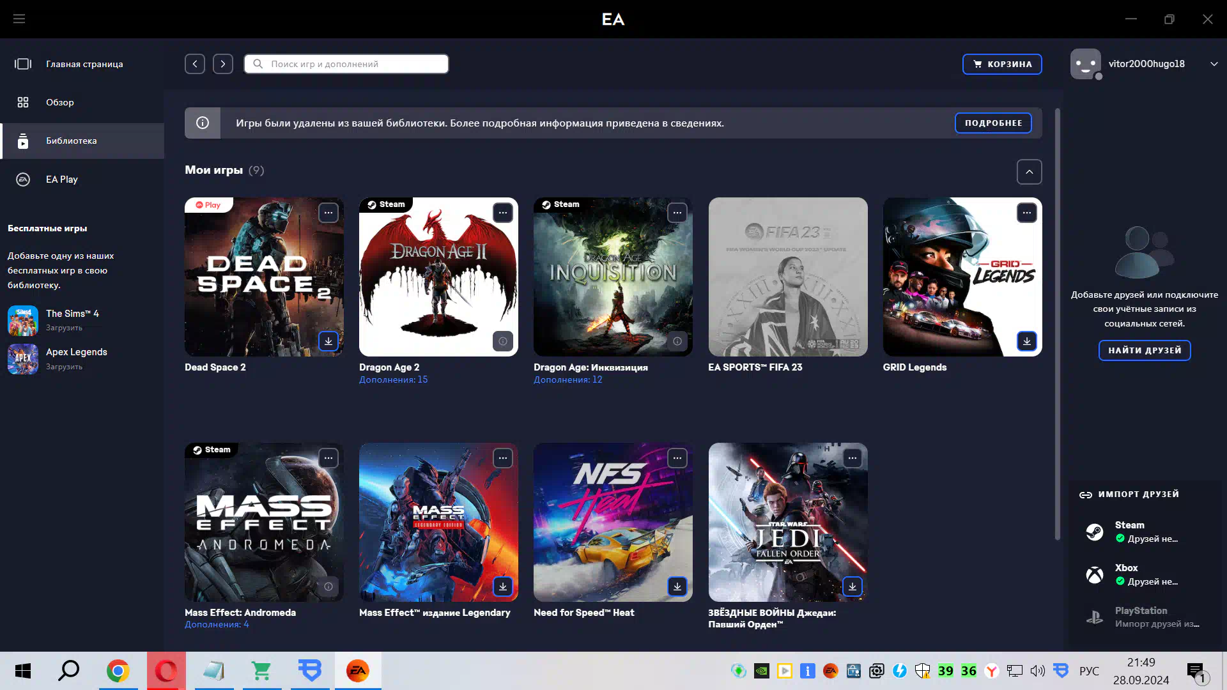Click the Импорт друзей heading
The image size is (1227, 690).
1139,494
